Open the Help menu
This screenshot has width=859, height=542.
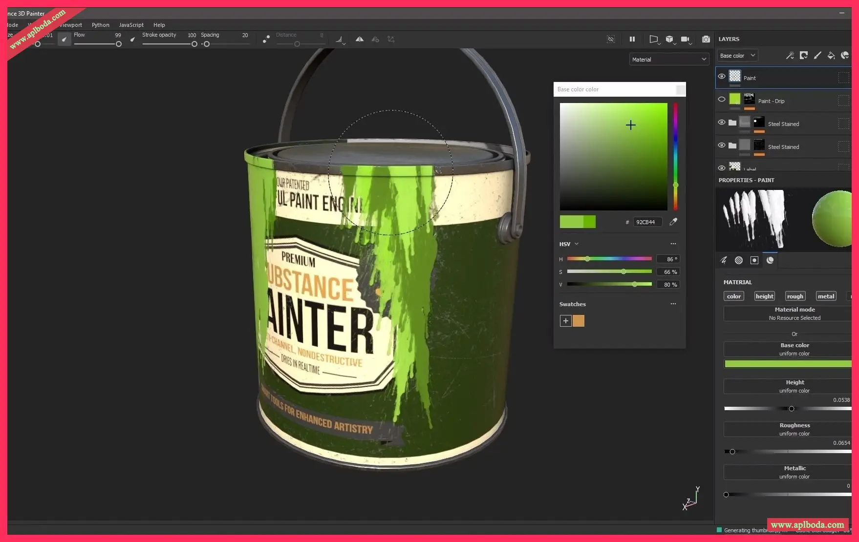159,25
